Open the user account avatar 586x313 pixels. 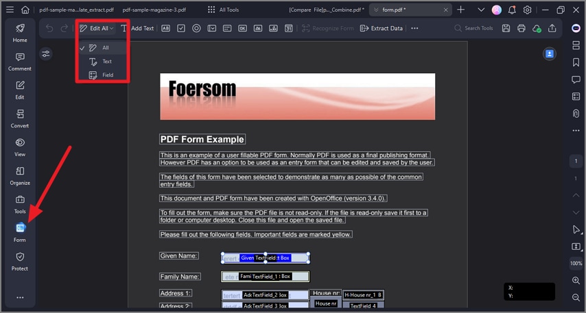[496, 10]
